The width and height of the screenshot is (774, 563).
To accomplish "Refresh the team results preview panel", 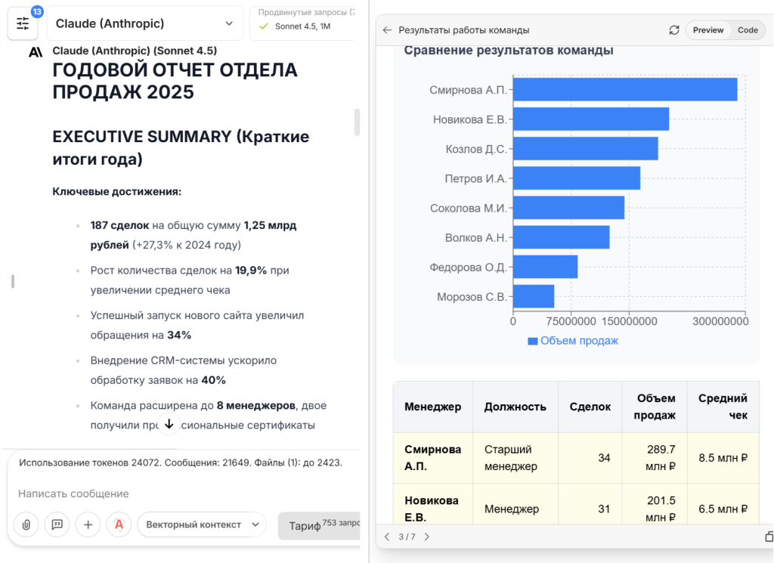I will [673, 30].
